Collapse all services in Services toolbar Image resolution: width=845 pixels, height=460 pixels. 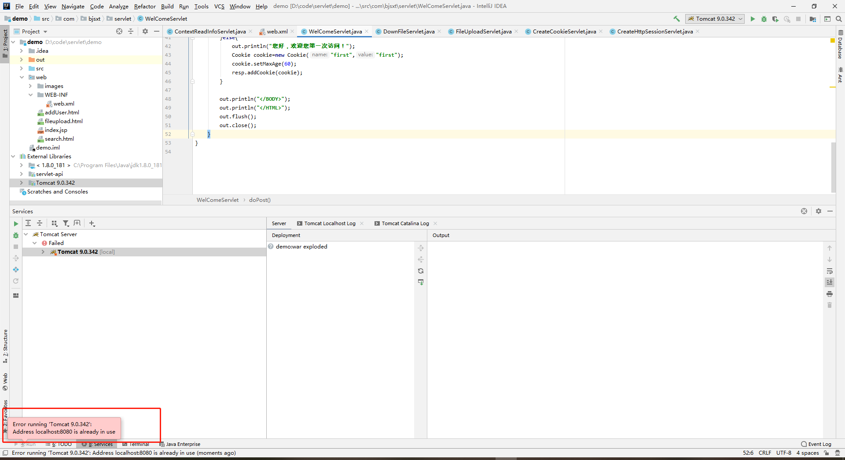(x=40, y=223)
